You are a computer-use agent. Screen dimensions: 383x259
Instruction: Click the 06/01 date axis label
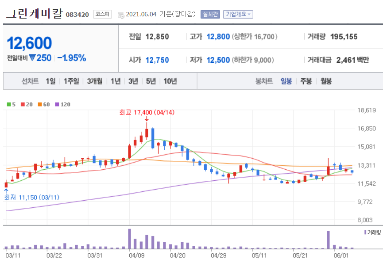(x=341, y=255)
